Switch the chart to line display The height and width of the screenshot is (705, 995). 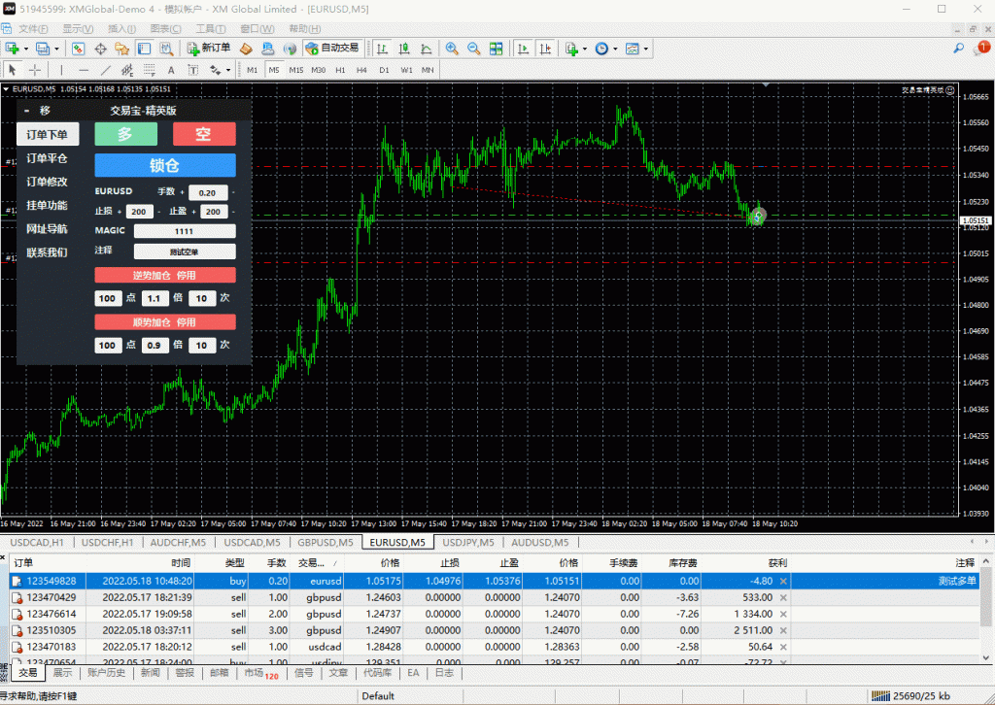[427, 48]
